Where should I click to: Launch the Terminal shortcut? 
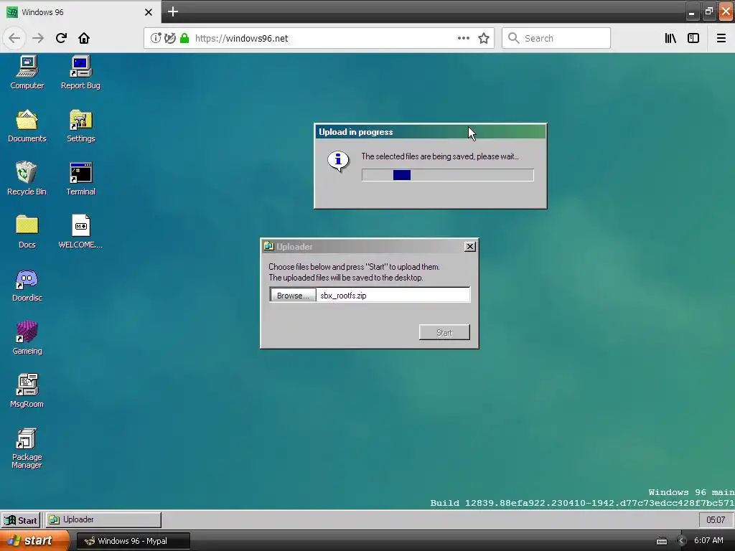[x=80, y=178]
